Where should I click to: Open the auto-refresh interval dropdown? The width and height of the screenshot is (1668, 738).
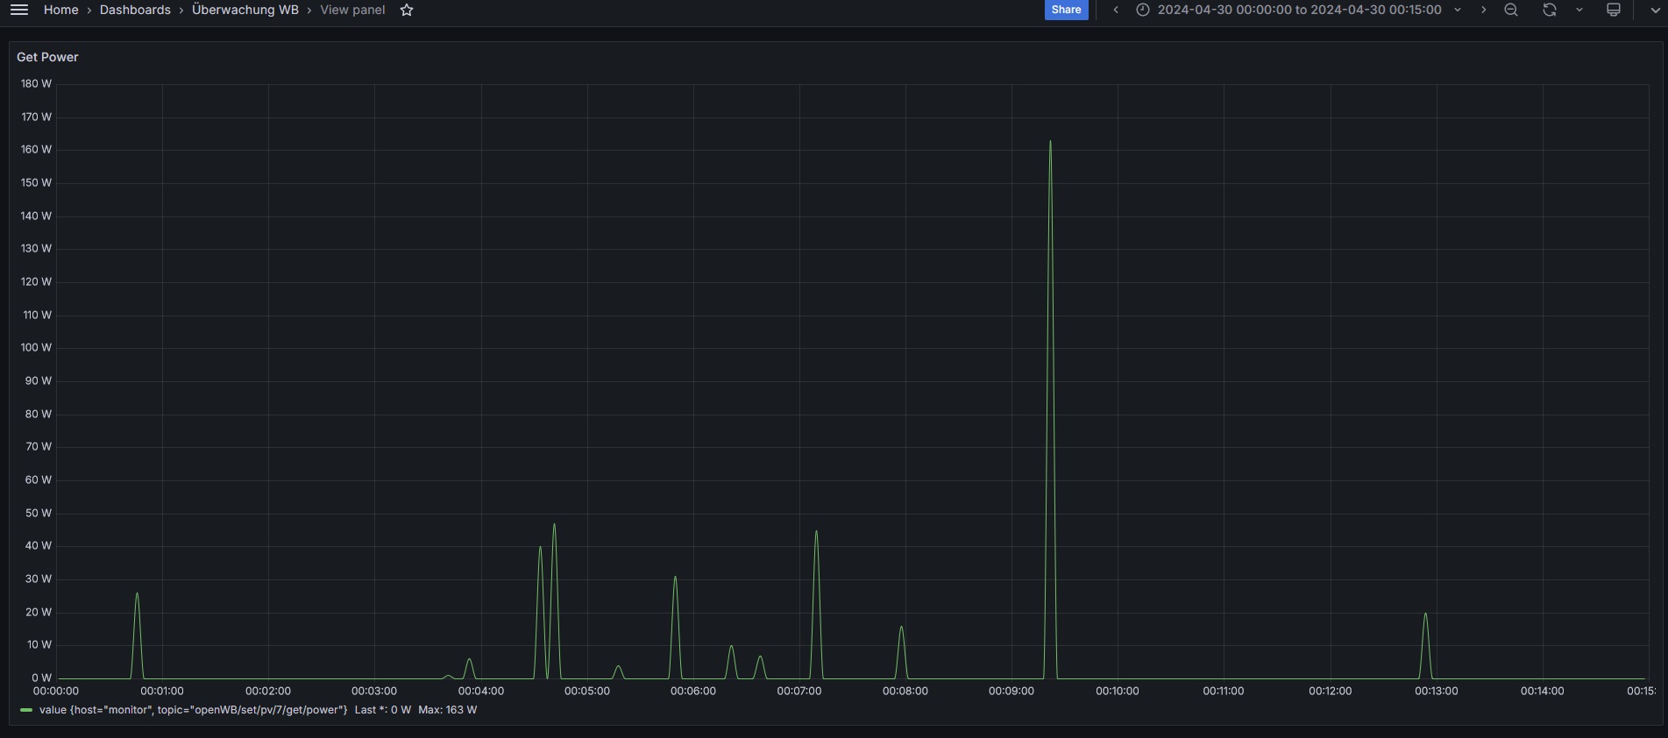1579,10
